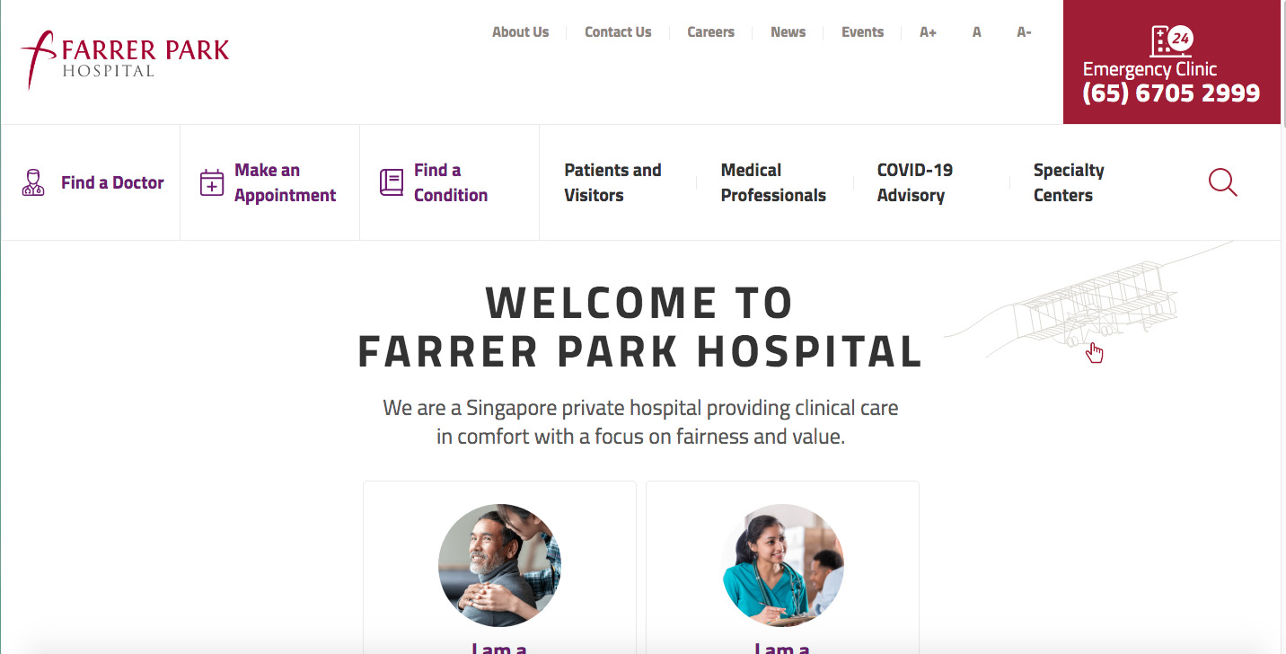The image size is (1286, 654).
Task: Go to the Contact Us page
Action: click(618, 32)
